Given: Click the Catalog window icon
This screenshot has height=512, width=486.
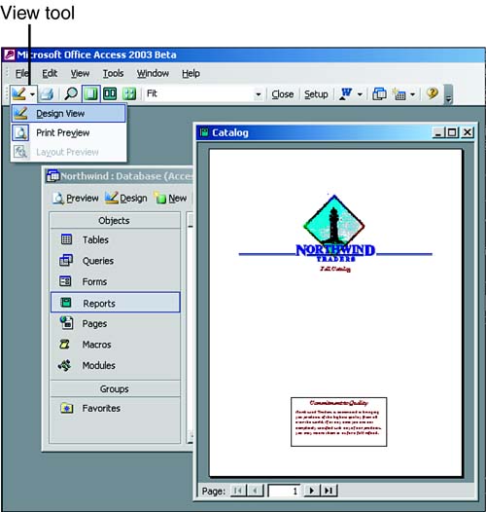Looking at the screenshot, I should [204, 132].
